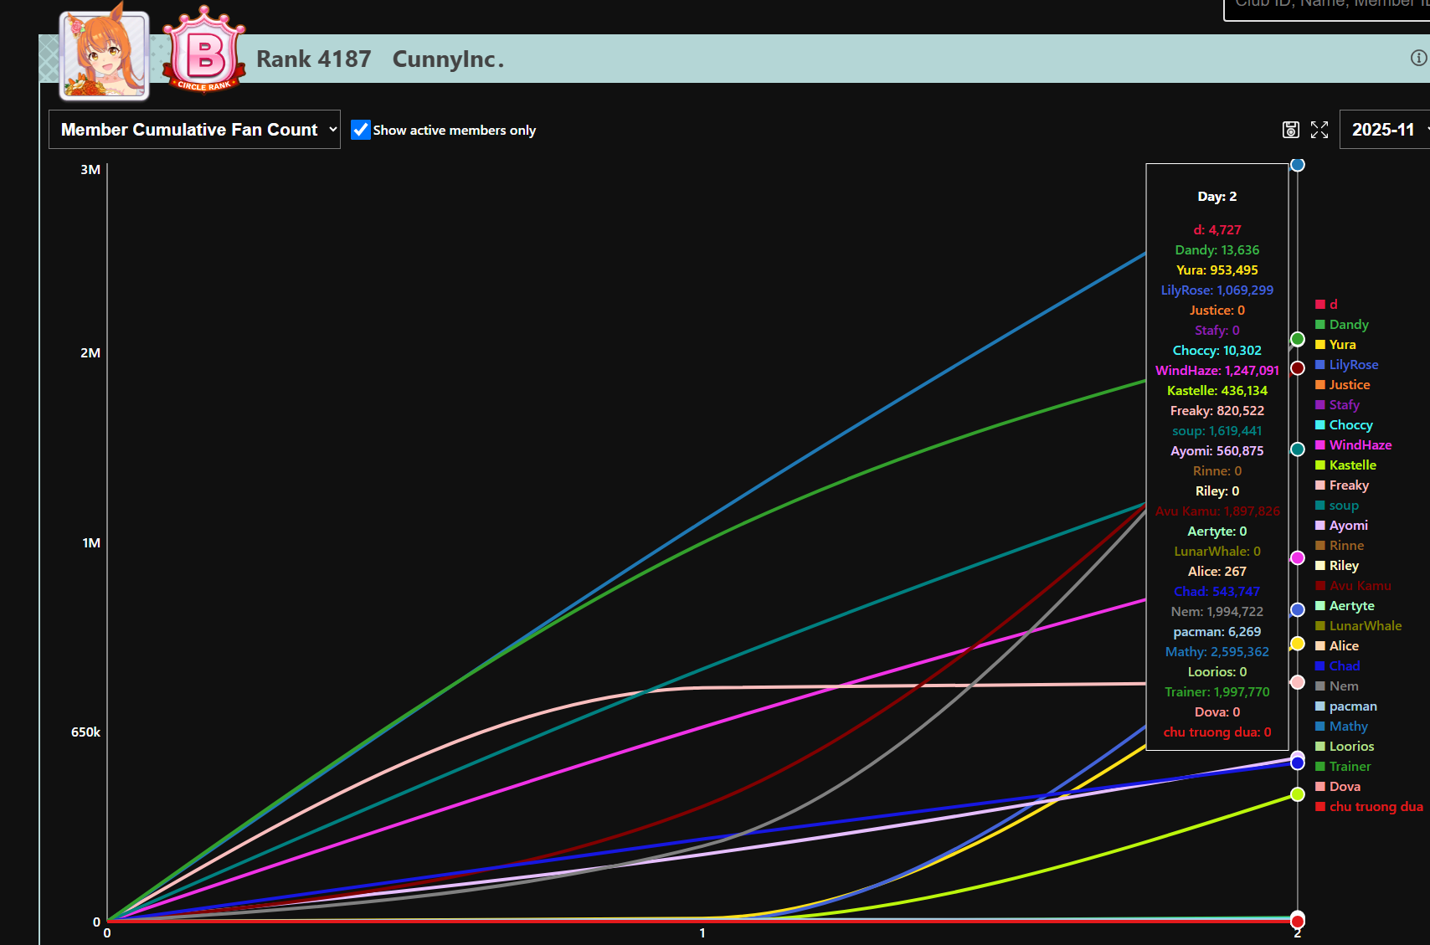Click the bright green data point on day 2
This screenshot has height=945, width=1430.
[x=1298, y=339]
